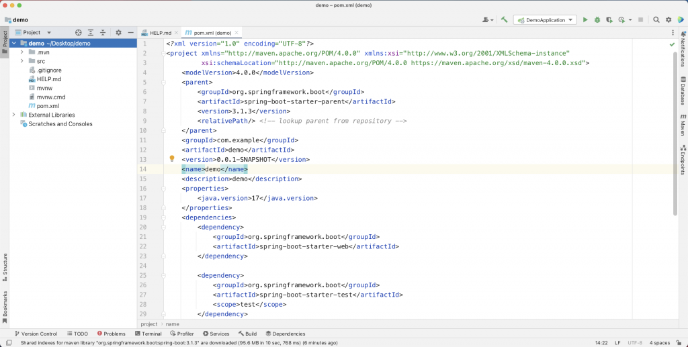Open the Database tool window
The height and width of the screenshot is (347, 688).
683,91
